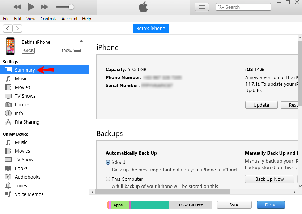Click the iPhone device thumbnail image

click(x=10, y=46)
